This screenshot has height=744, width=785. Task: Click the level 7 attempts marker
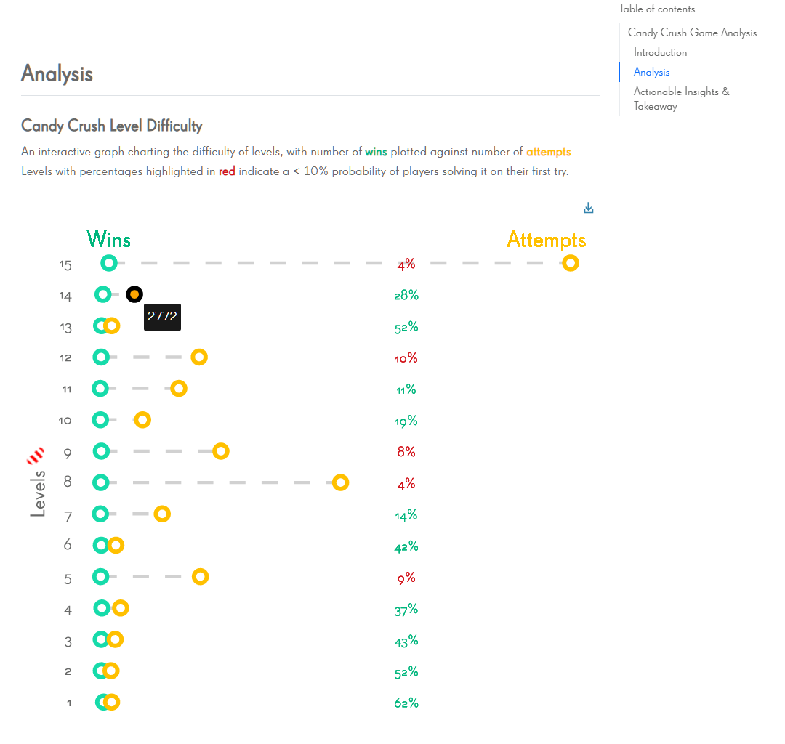(x=162, y=514)
